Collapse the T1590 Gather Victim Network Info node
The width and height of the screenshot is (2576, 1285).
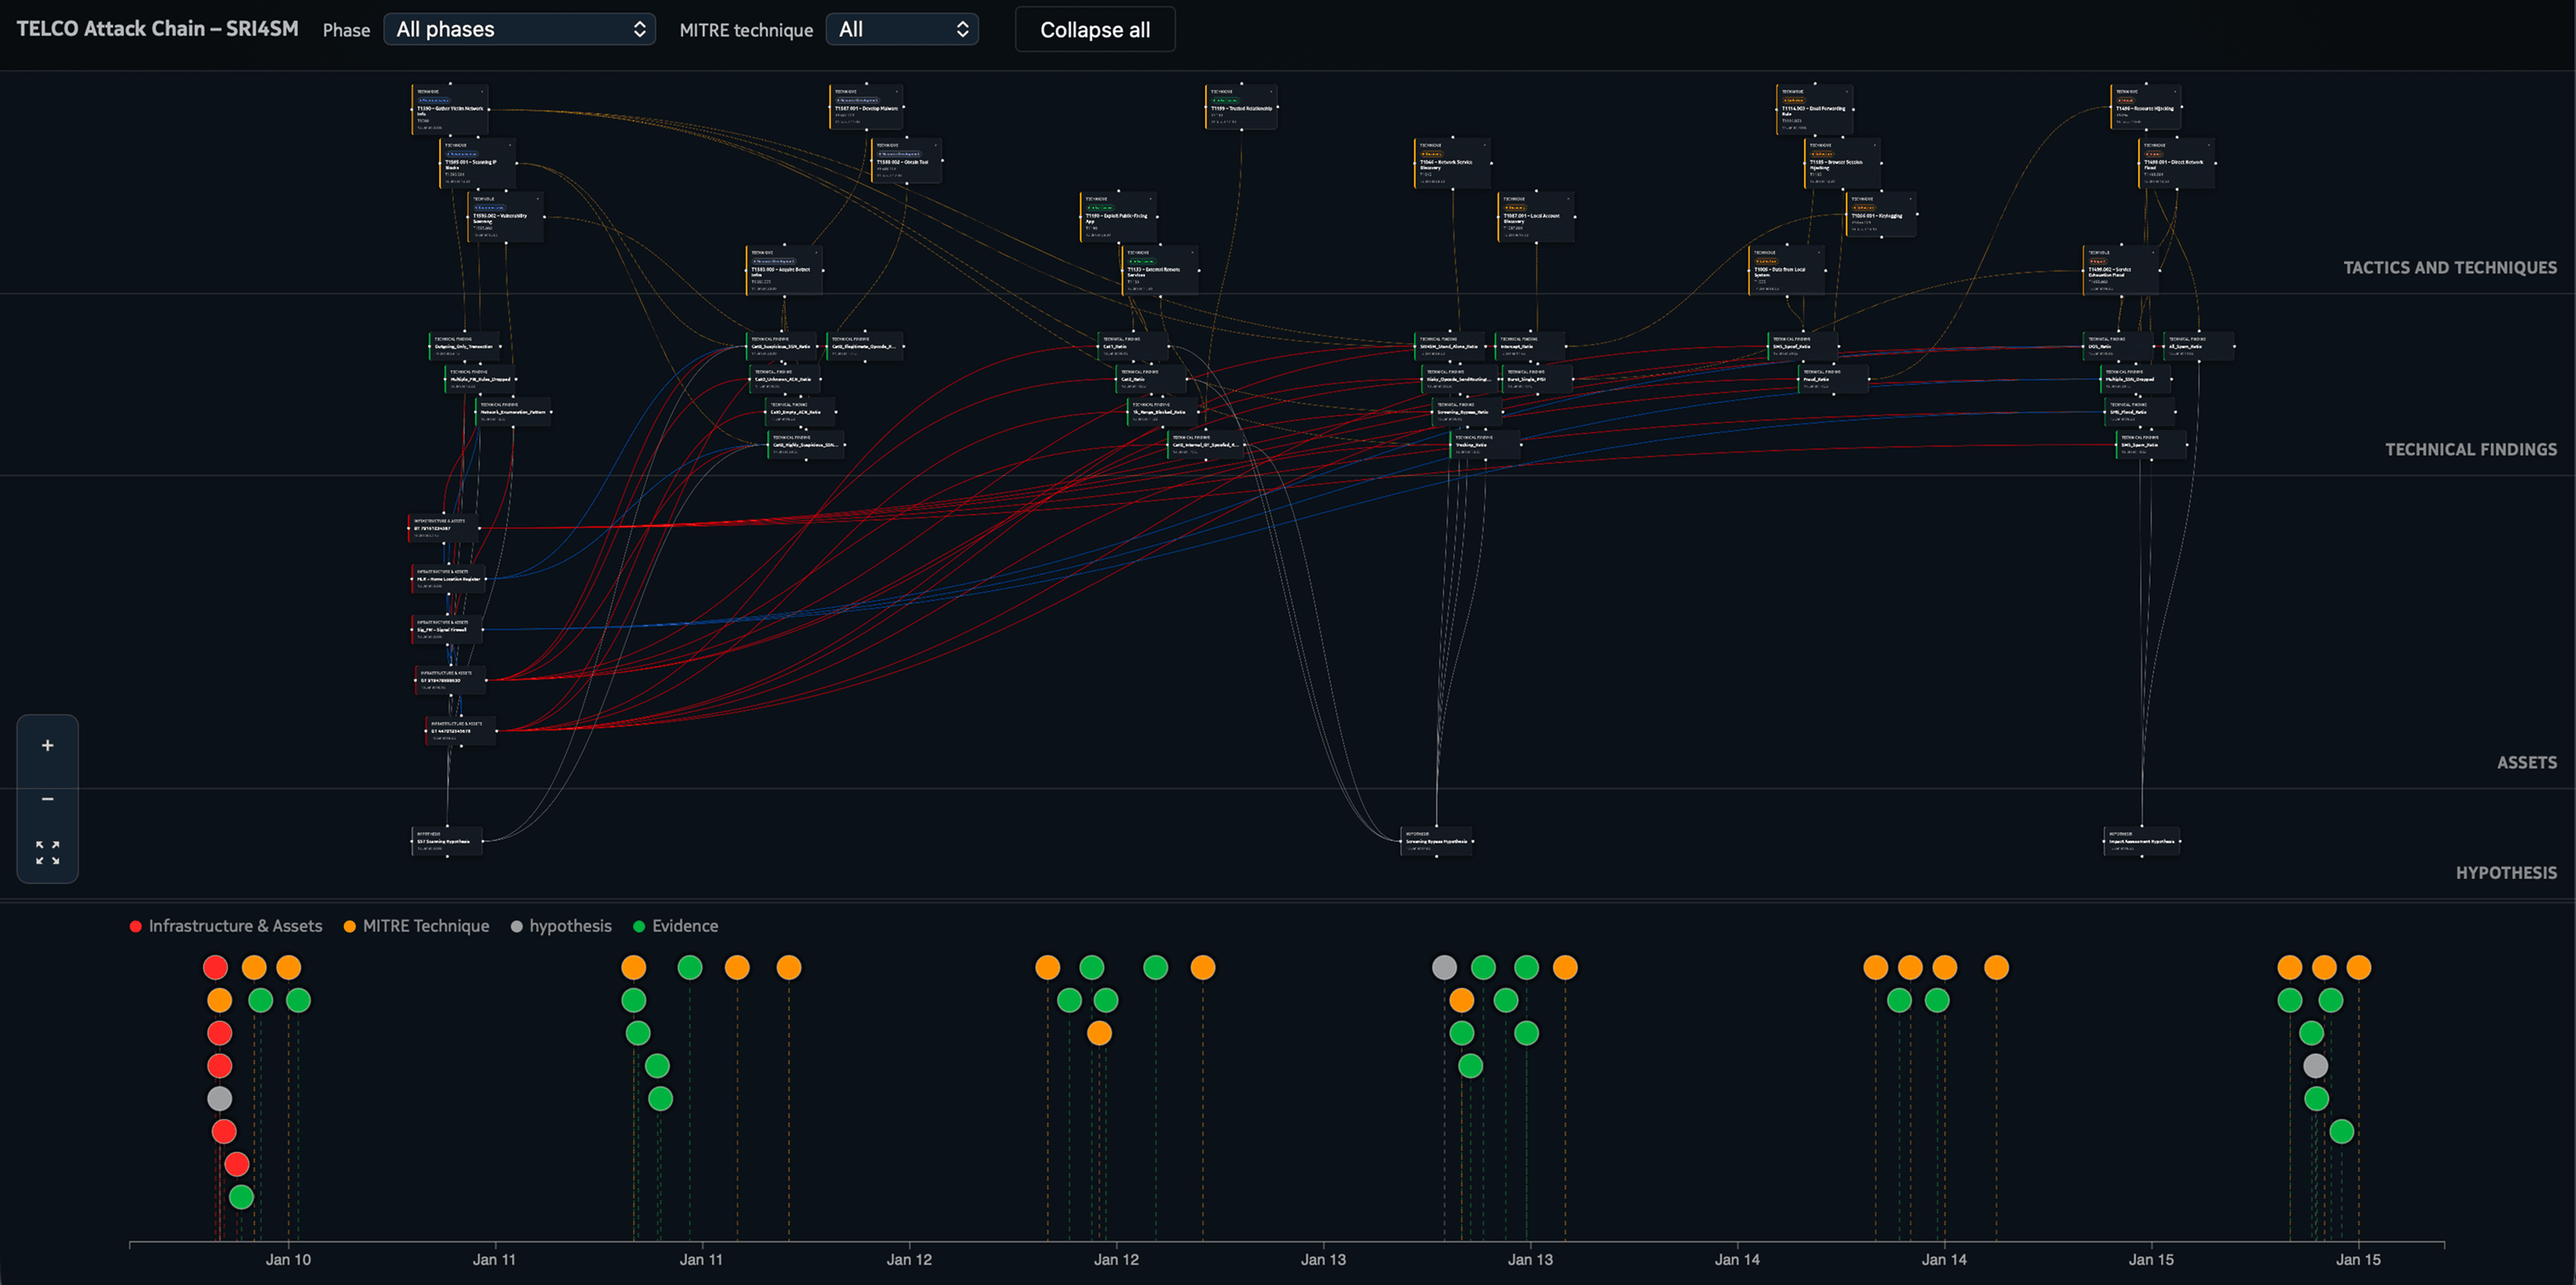482,91
